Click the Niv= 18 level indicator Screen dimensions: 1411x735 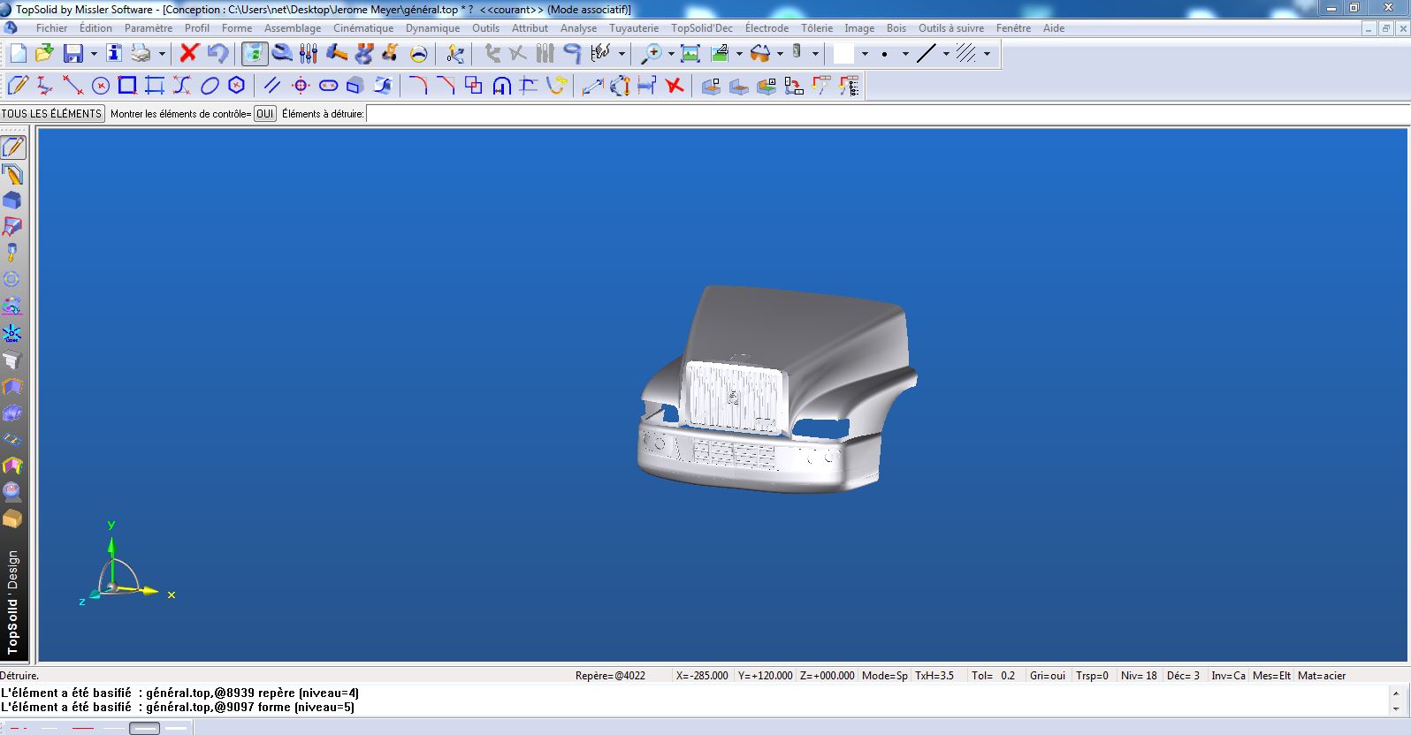tap(1139, 676)
